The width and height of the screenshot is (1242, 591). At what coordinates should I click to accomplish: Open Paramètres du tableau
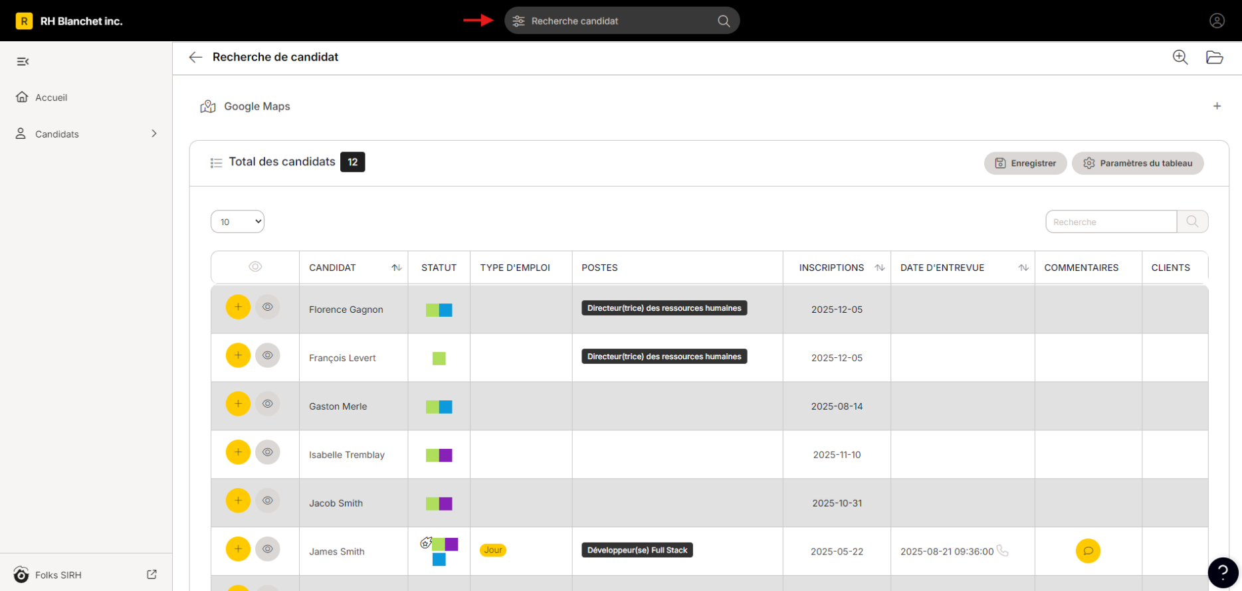coord(1138,163)
